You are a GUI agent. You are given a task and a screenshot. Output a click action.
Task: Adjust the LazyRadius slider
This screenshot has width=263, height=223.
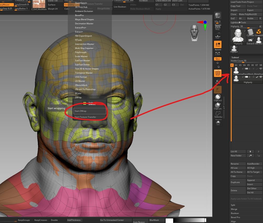[22, 9]
